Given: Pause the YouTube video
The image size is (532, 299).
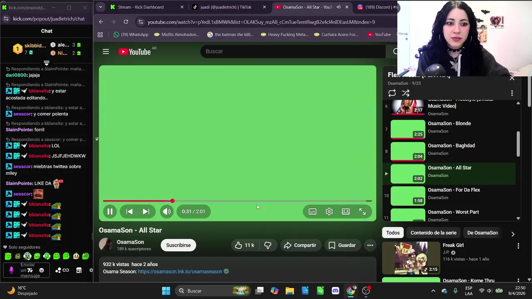Looking at the screenshot, I should [x=110, y=211].
